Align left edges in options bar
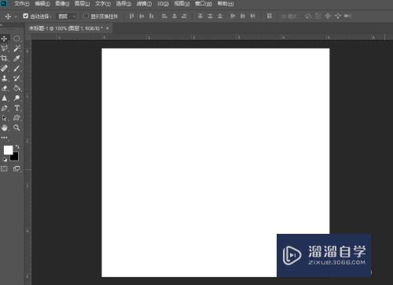 pyautogui.click(x=164, y=17)
